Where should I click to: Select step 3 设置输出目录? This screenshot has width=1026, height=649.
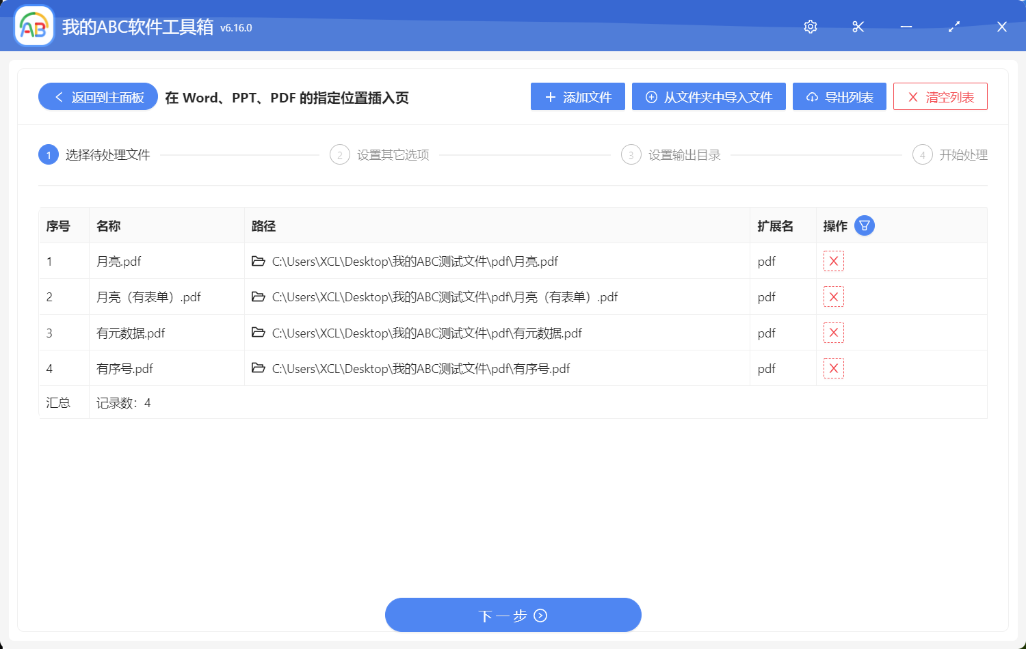tap(672, 155)
